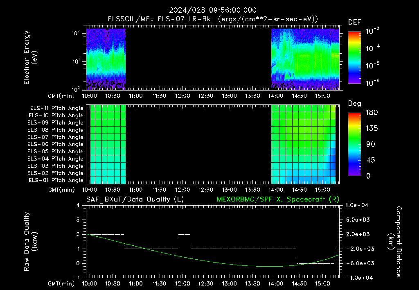Click the 10^-5 value on DEF scale
The height and width of the screenshot is (290, 419).
tap(372, 65)
